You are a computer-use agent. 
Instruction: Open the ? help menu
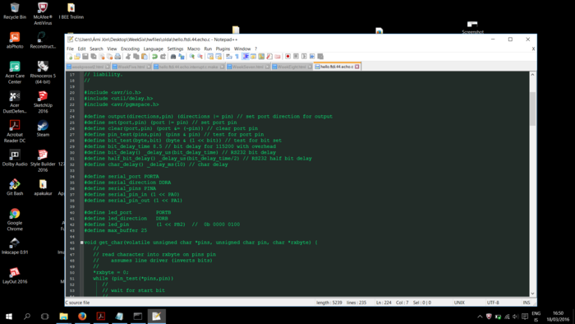point(256,49)
